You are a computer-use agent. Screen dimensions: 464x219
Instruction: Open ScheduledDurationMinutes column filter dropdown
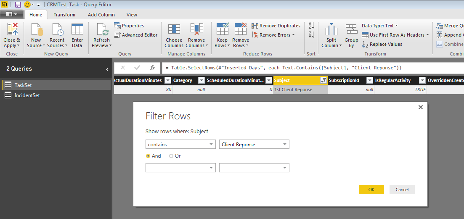pos(269,80)
